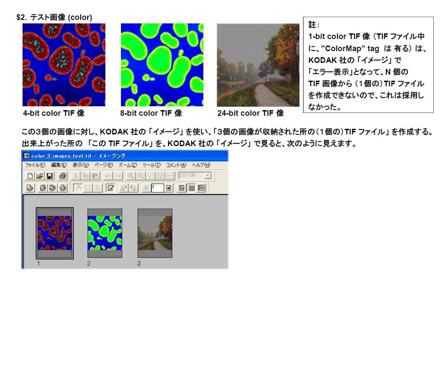
Task: Switch to thumbnail view
Action: [x=192, y=188]
